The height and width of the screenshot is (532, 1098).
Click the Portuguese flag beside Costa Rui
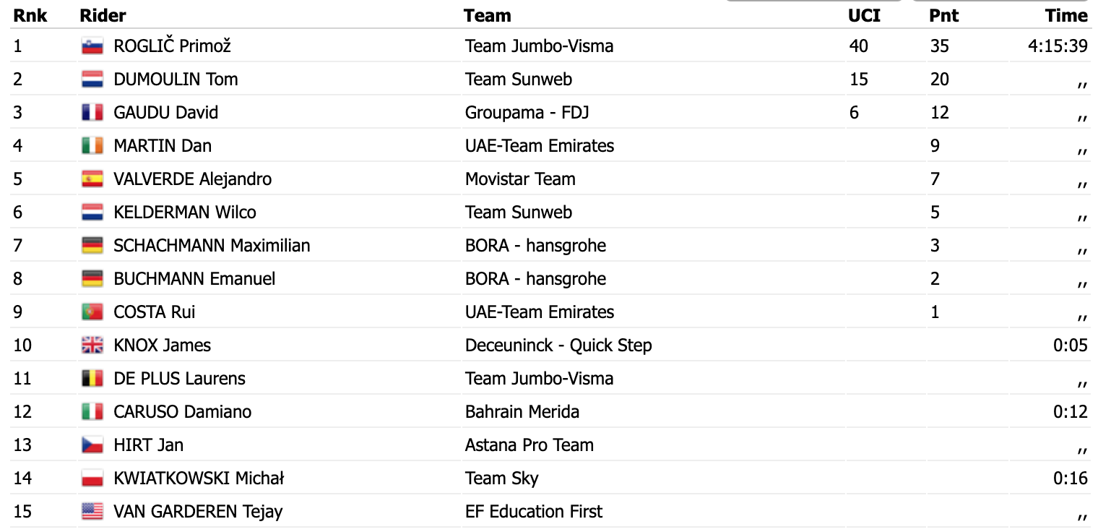pos(92,312)
